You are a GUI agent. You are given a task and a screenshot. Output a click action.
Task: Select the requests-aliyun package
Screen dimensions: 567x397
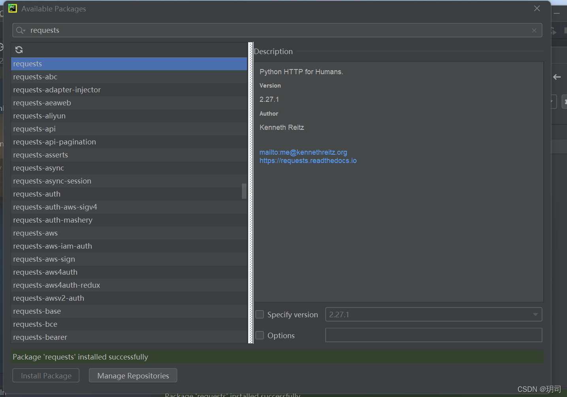[x=129, y=116]
